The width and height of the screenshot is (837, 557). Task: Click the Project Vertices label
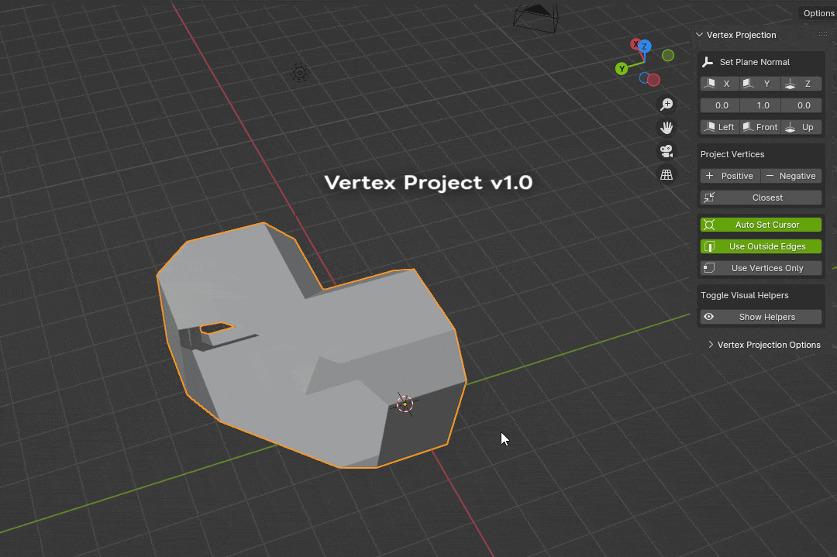(x=732, y=154)
